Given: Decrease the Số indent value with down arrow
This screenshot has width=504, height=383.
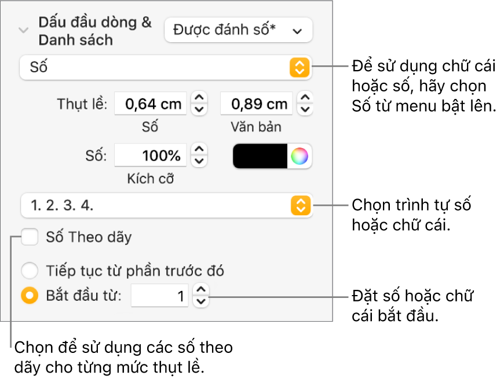Looking at the screenshot, I should pos(199,109).
